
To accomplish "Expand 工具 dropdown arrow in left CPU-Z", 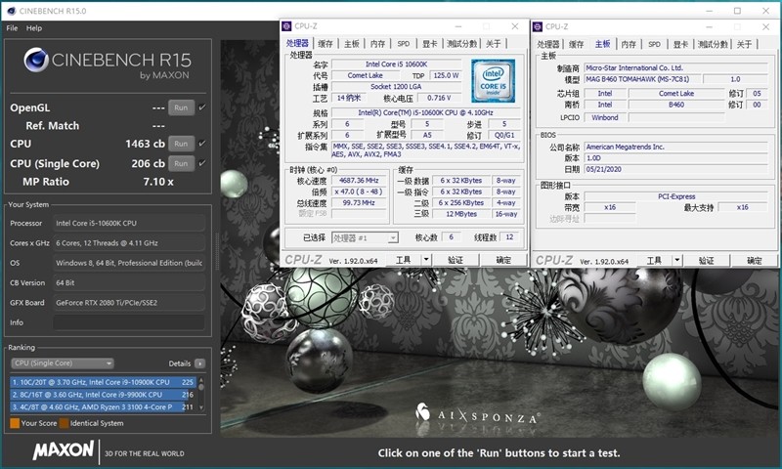I will [x=426, y=260].
